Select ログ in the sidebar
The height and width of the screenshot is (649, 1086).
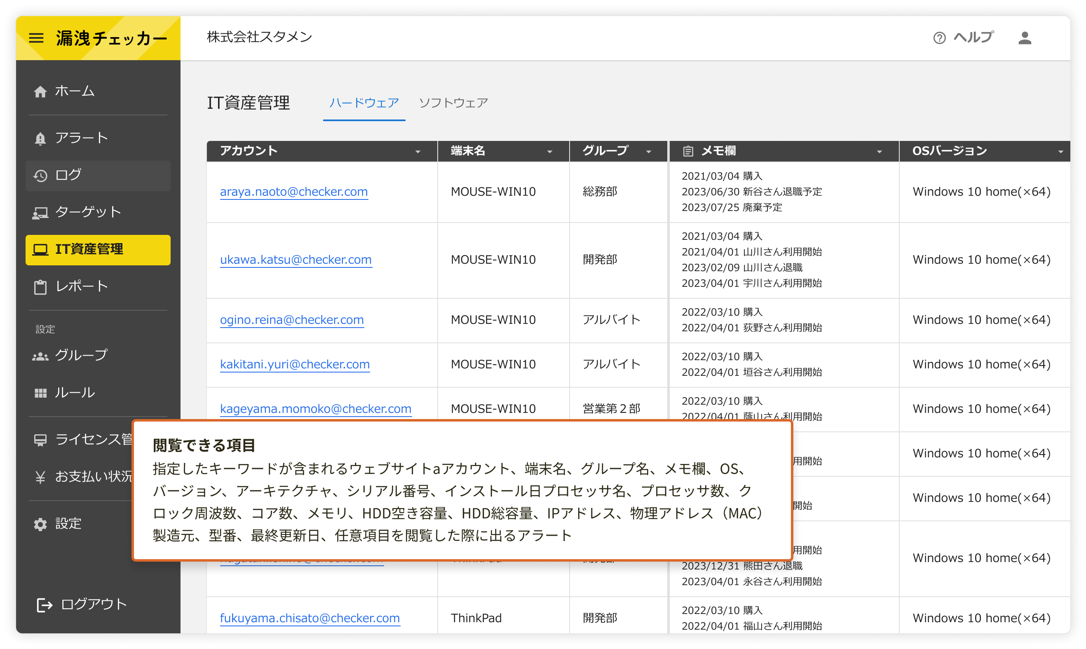[x=98, y=176]
